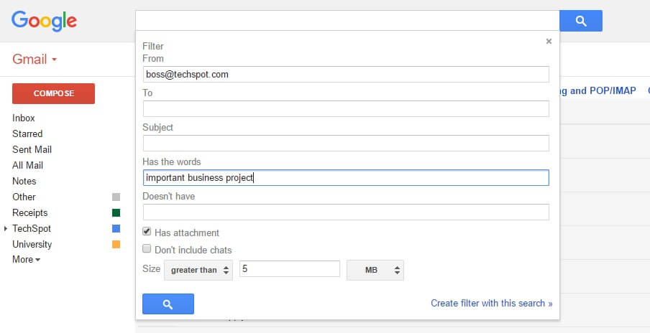Expand the More labels list
The height and width of the screenshot is (333, 650).
[26, 260]
